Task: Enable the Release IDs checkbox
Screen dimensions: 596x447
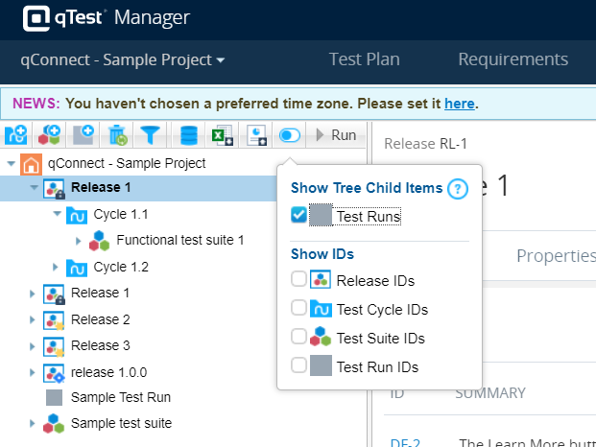Action: [298, 279]
